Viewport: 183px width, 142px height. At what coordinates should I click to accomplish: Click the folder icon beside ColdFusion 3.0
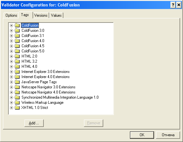point(17,31)
